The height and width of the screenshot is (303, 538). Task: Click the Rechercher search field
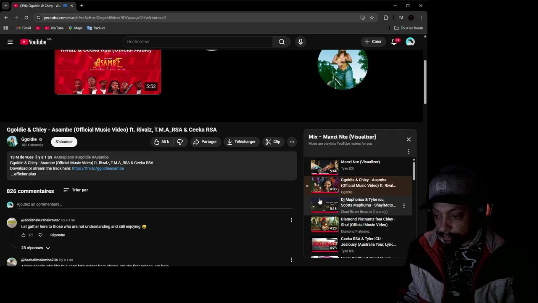198,42
